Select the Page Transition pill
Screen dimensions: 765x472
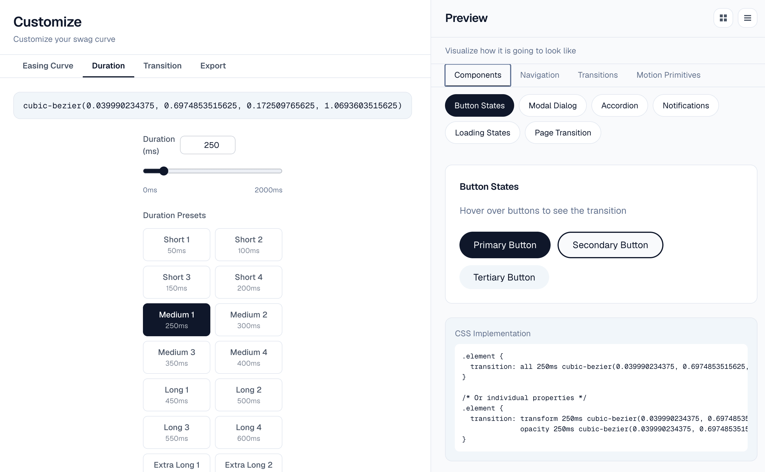563,133
